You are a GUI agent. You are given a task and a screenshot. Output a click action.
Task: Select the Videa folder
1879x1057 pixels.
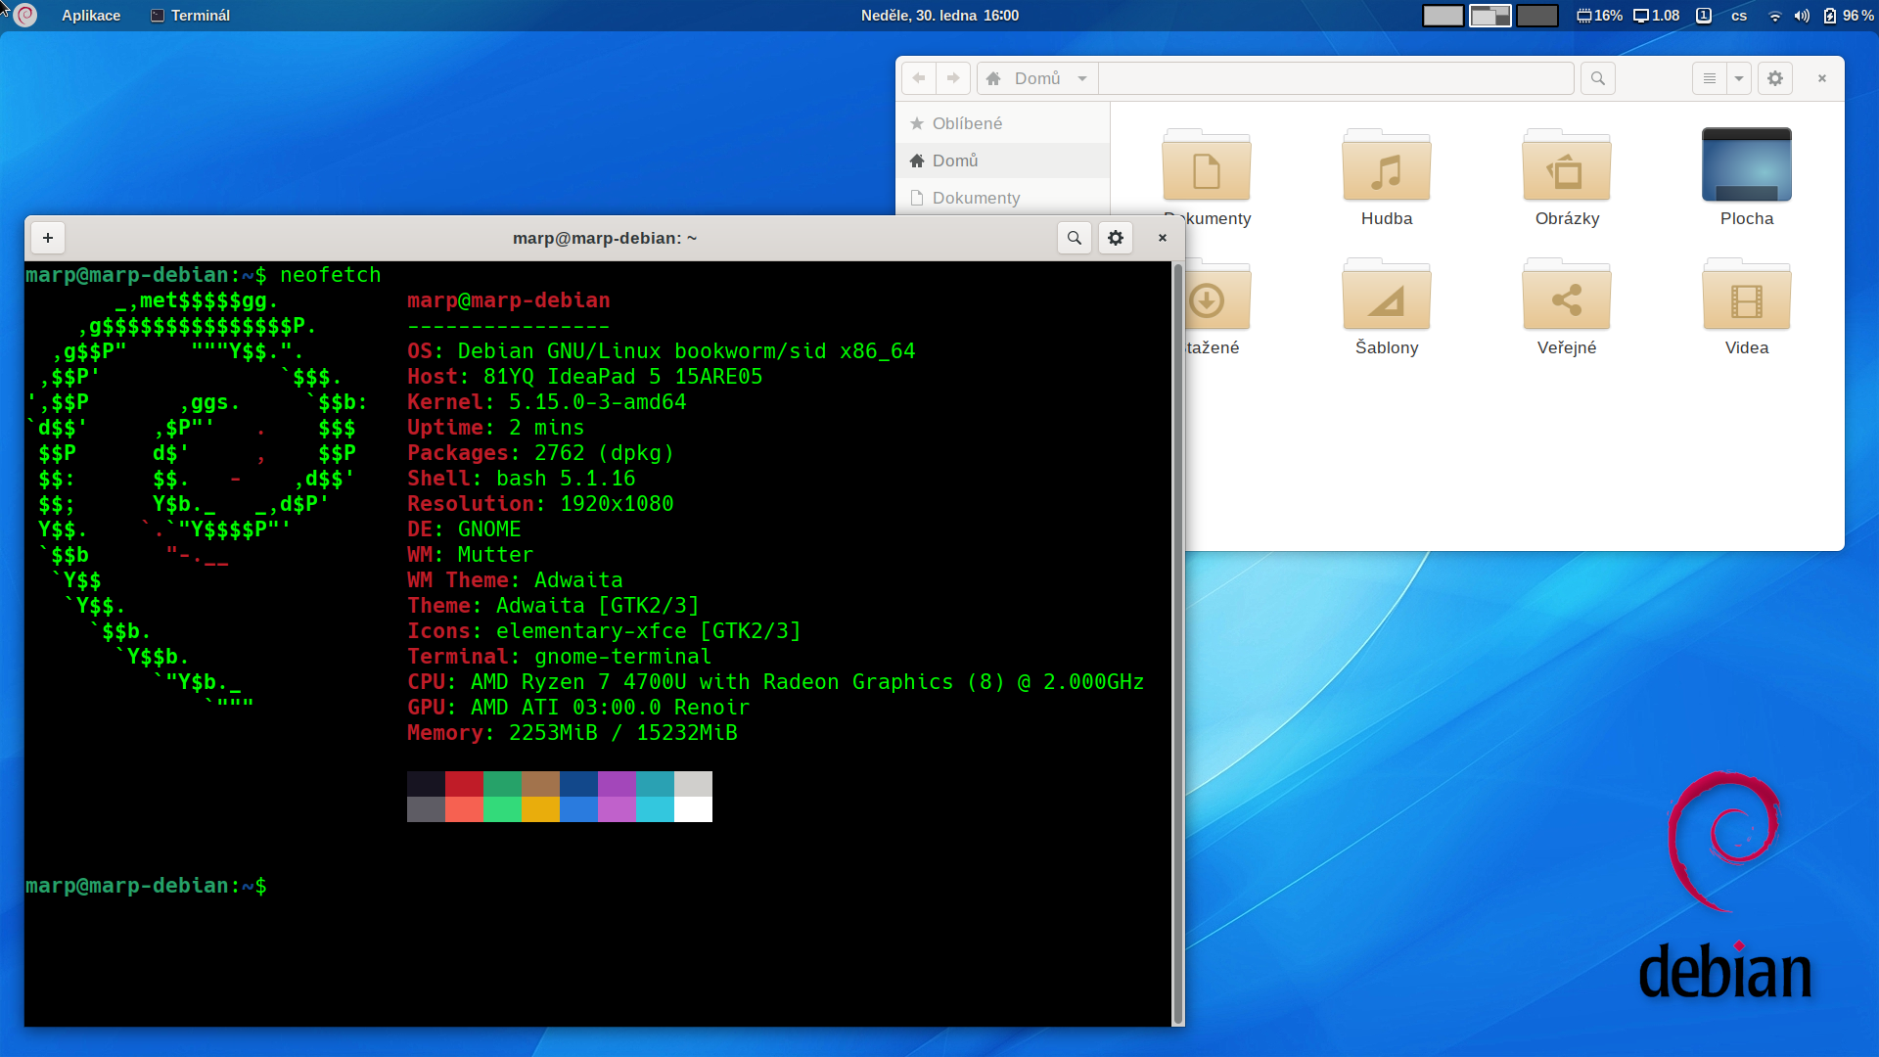(1747, 306)
